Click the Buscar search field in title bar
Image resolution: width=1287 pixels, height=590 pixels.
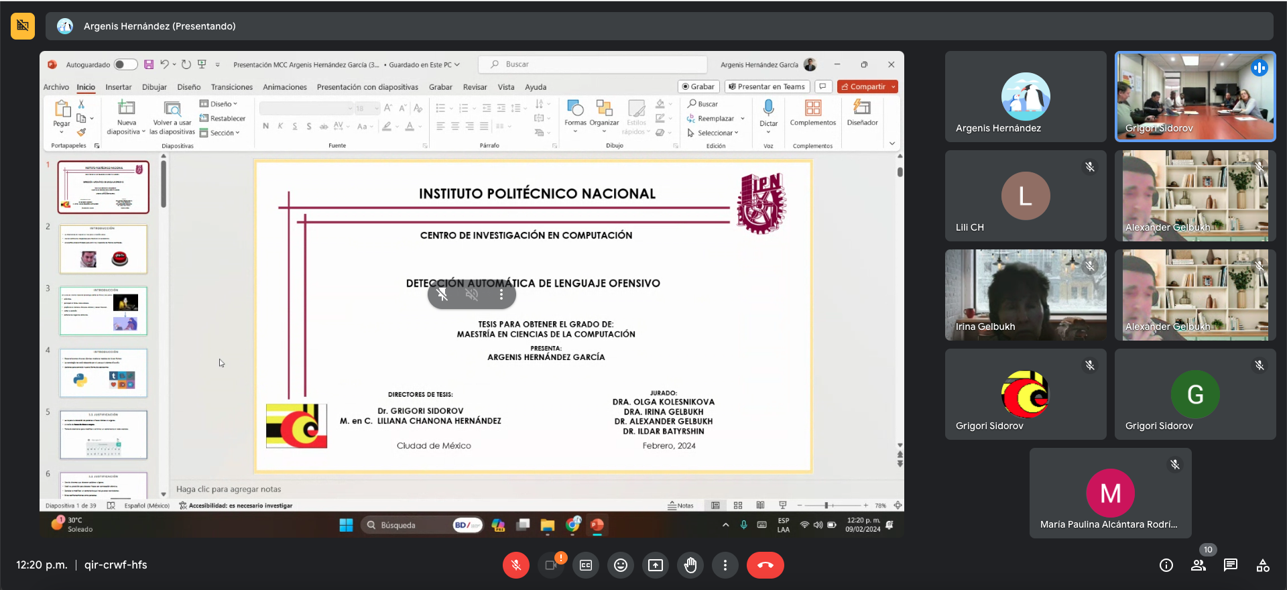pos(593,64)
